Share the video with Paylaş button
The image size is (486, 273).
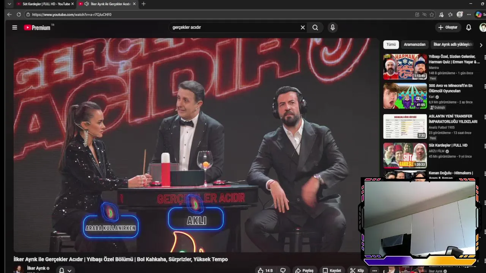pyautogui.click(x=304, y=270)
